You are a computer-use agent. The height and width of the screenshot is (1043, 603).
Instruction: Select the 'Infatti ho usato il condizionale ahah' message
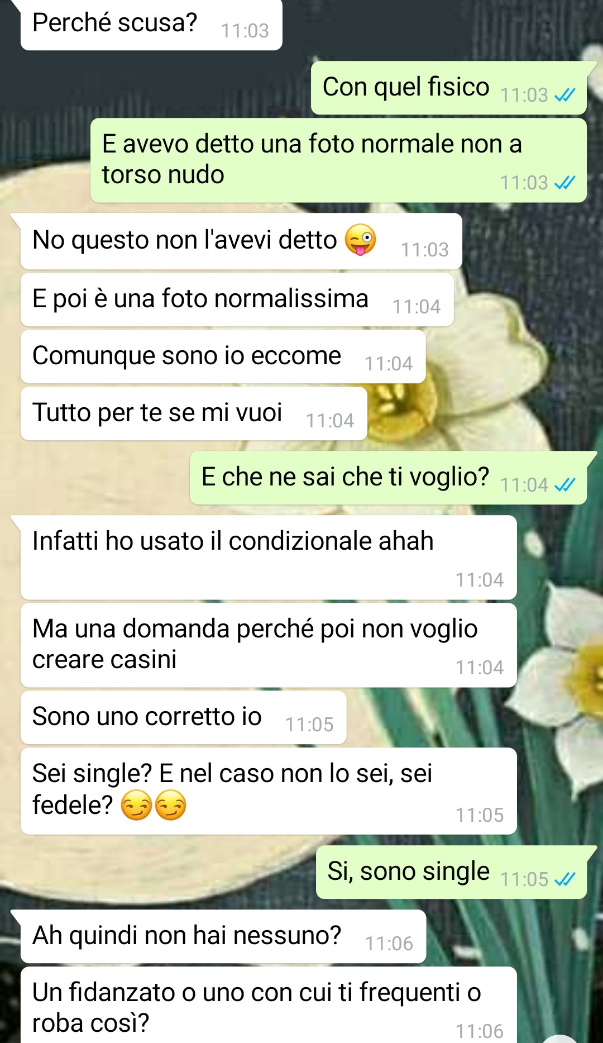[x=269, y=557]
